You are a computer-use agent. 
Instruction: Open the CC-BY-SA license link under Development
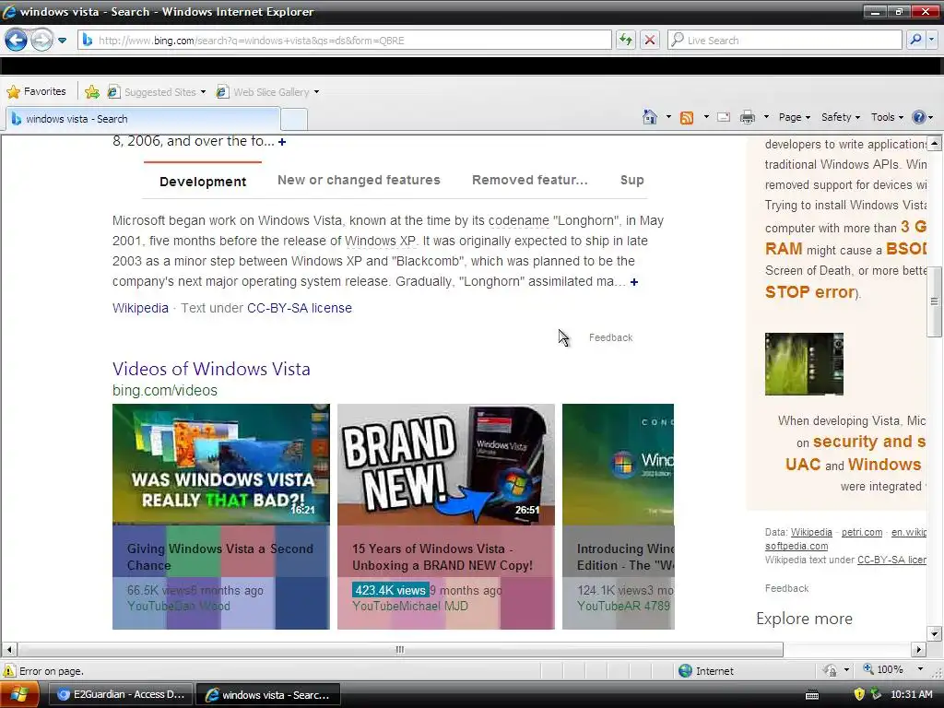[x=300, y=308]
